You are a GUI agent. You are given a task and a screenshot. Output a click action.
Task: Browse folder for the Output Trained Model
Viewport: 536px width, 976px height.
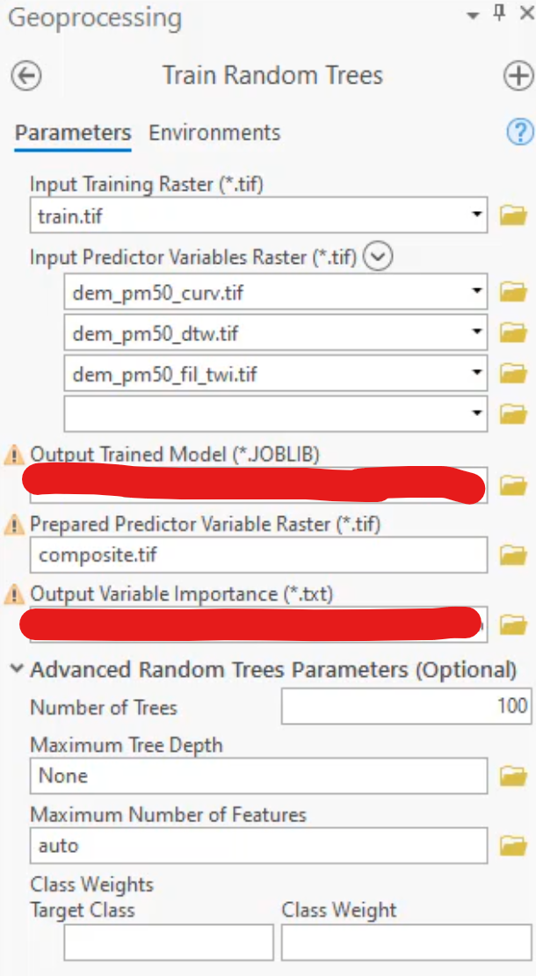point(514,484)
